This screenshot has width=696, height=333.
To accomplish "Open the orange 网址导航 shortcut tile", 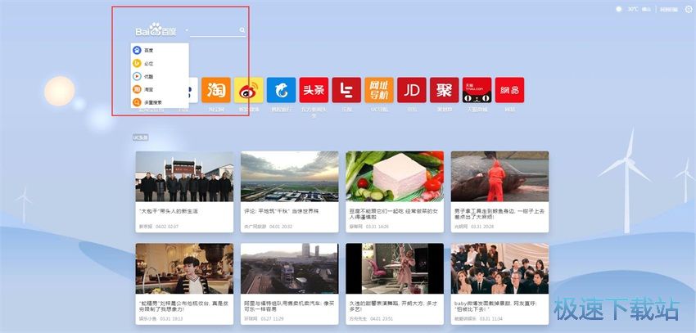I will tap(379, 90).
